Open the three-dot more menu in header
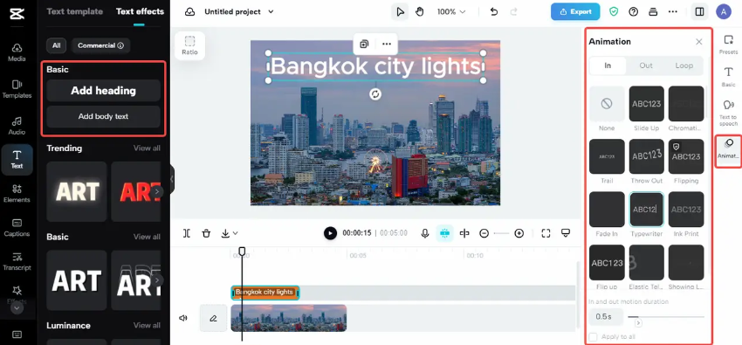The image size is (742, 345). 673,12
